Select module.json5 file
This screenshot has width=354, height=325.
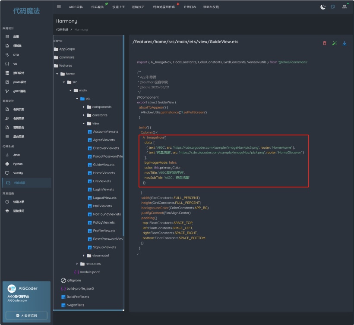(90, 272)
